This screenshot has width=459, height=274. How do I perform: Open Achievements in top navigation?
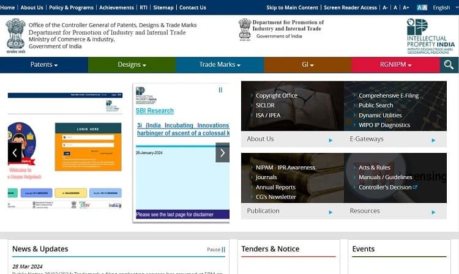116,7
